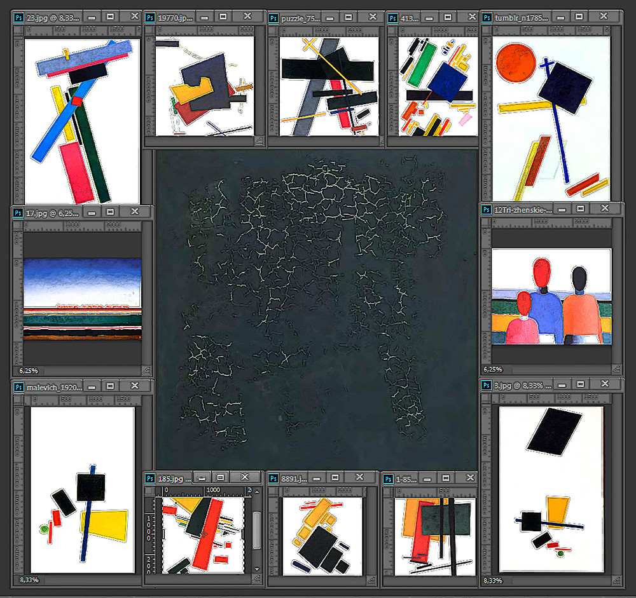Click the Ps icon of tumblr_n1785 window
This screenshot has height=598, width=636.
click(x=487, y=18)
